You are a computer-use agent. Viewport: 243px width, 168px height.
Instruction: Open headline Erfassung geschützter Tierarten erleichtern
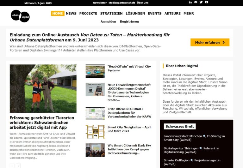pyautogui.click(x=42, y=123)
